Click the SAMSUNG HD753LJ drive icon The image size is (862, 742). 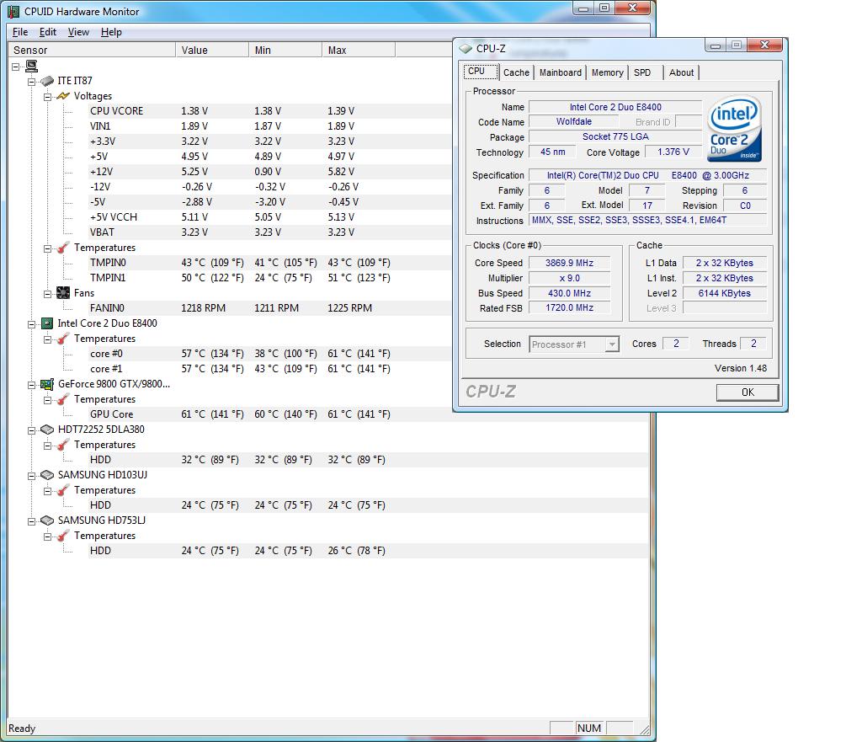pyautogui.click(x=47, y=520)
